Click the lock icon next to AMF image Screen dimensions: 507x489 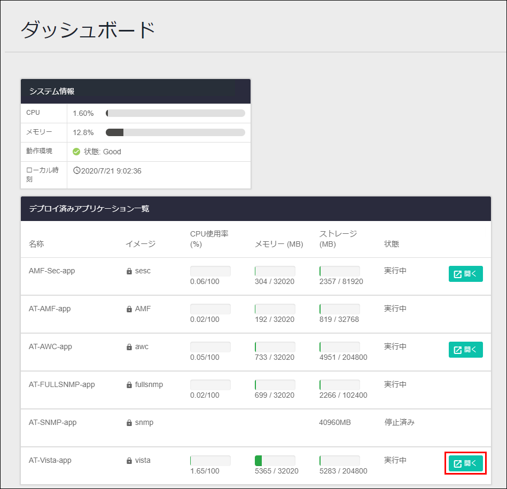tap(129, 309)
